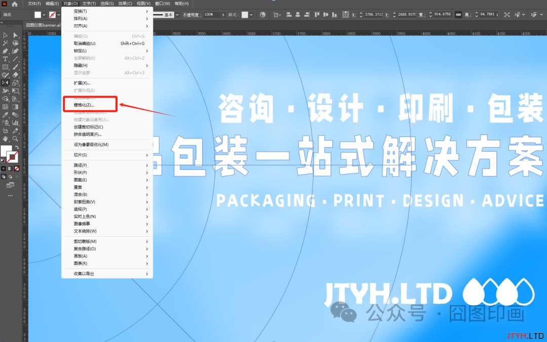
Task: Change screen mode button
Action: [x=10, y=185]
